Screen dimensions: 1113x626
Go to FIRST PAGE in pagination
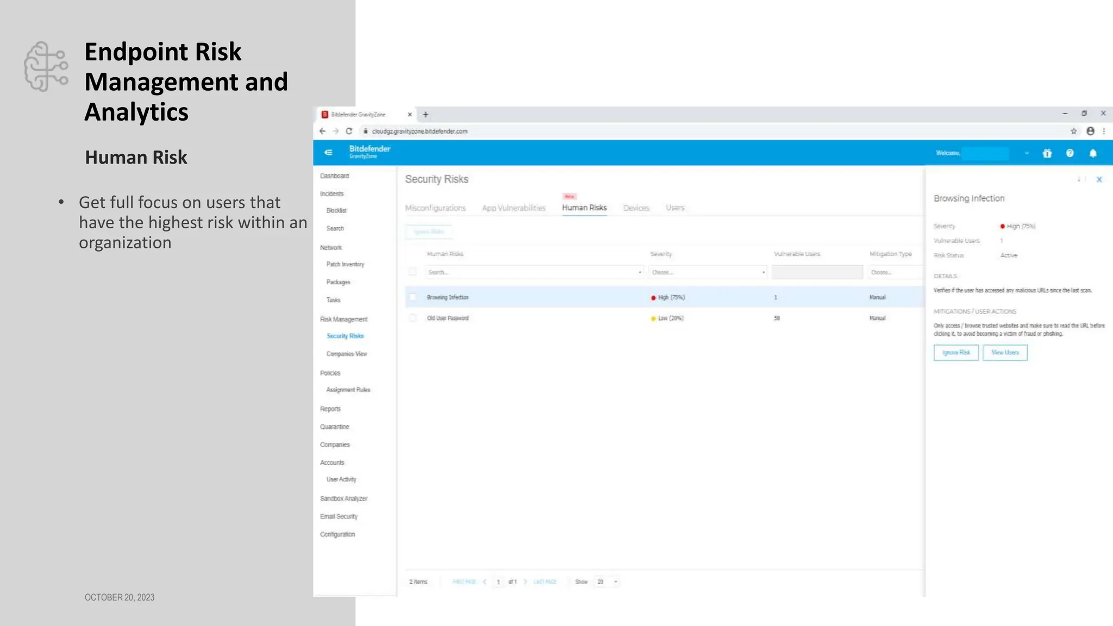tap(464, 582)
